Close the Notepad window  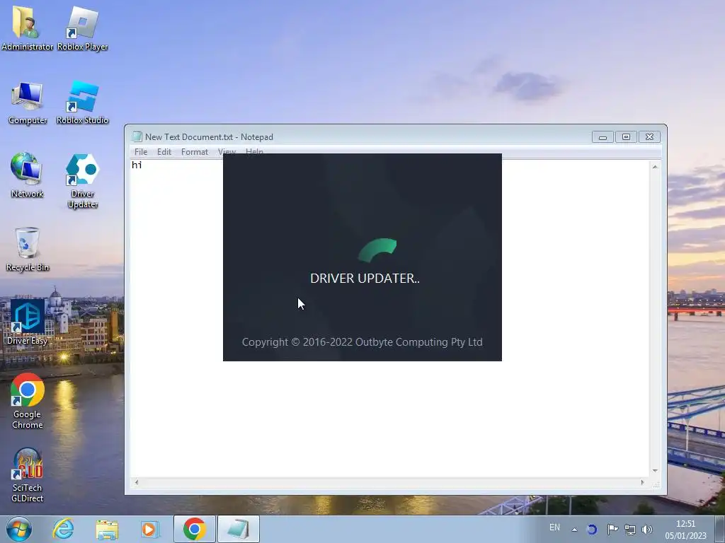point(649,137)
